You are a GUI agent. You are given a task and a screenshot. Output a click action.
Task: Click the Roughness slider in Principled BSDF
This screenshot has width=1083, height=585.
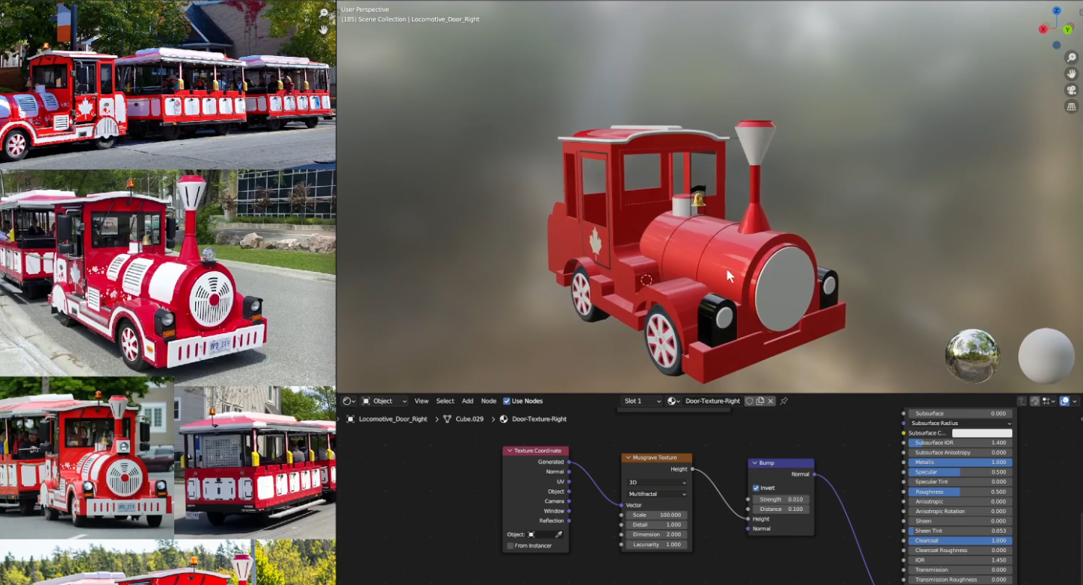pos(960,492)
